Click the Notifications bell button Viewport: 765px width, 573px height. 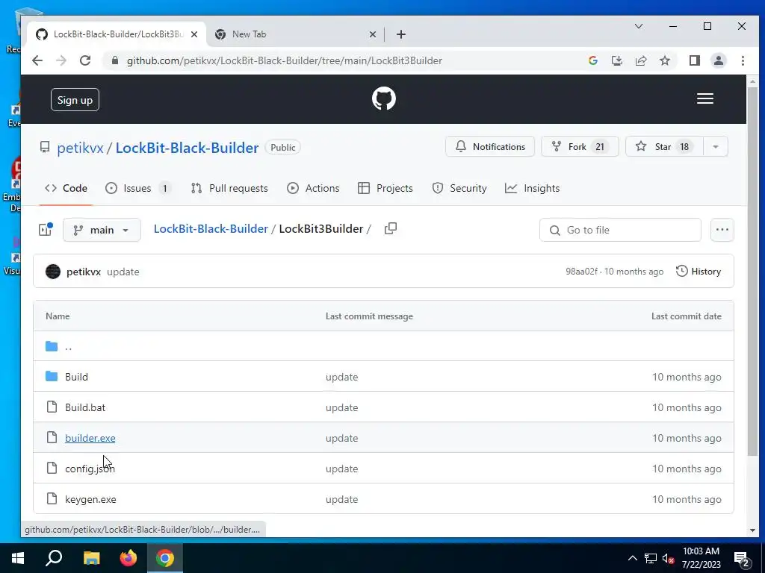[490, 147]
